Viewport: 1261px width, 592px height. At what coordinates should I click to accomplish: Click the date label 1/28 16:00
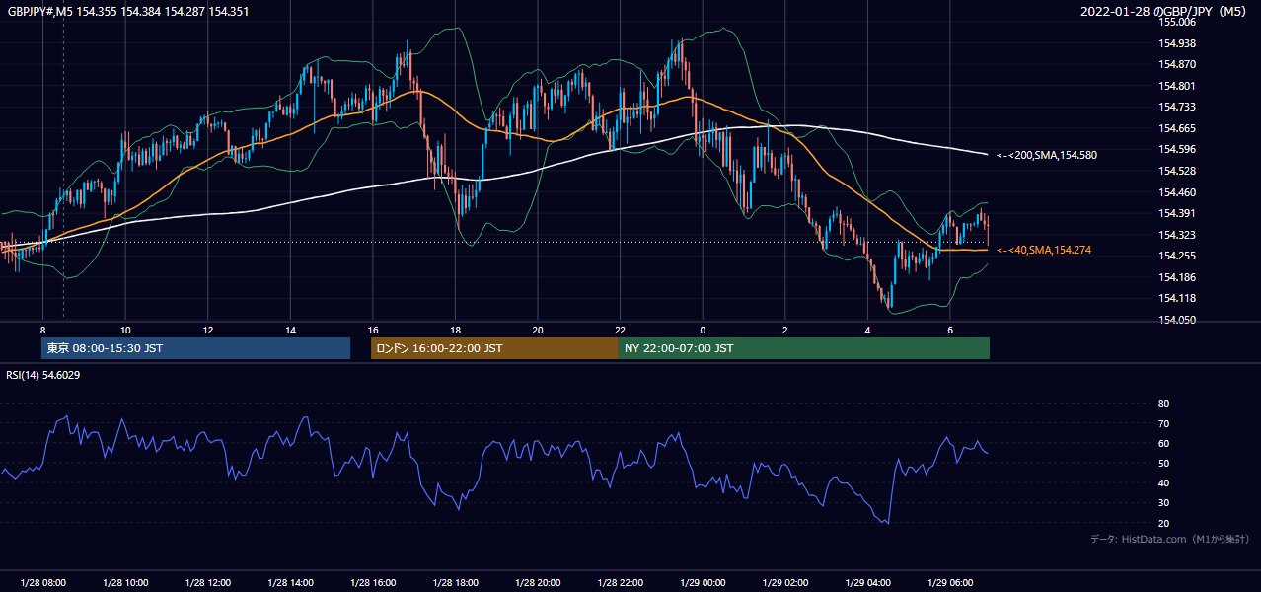373,583
